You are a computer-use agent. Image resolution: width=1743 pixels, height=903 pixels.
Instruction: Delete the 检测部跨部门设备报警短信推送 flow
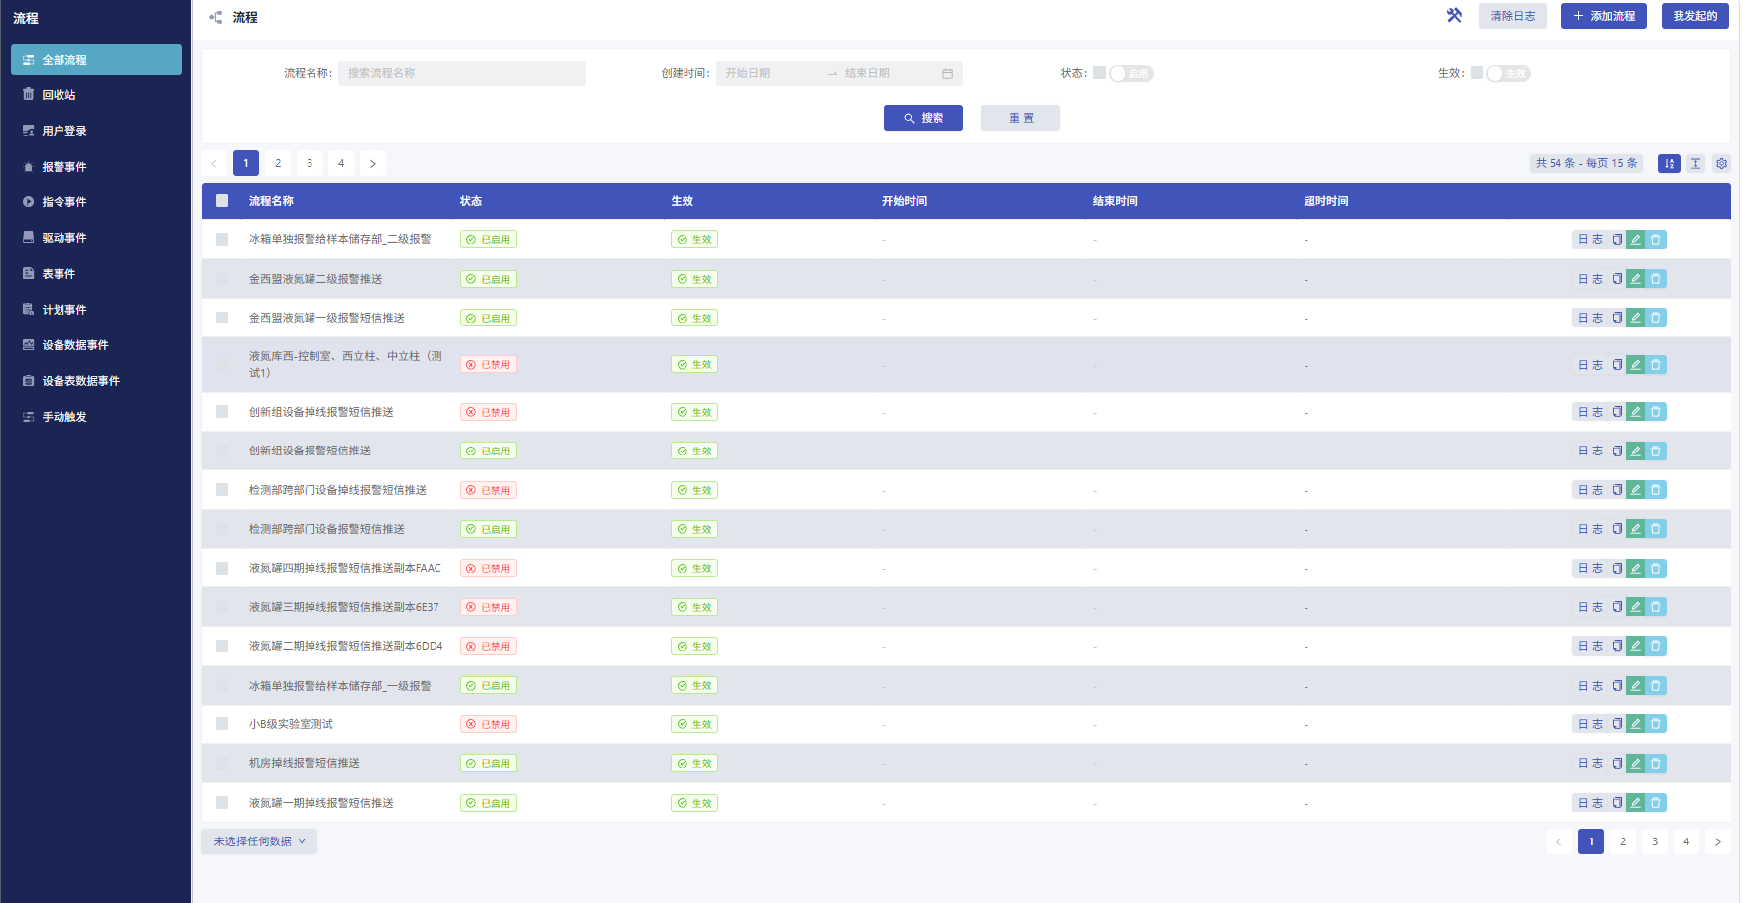pos(1656,529)
